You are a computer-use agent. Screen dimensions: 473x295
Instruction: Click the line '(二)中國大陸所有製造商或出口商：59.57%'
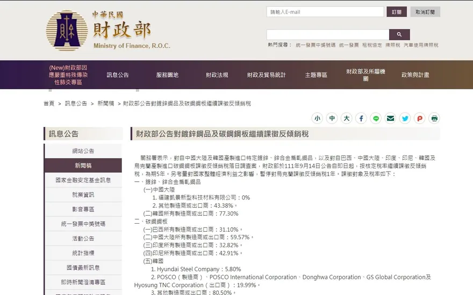tap(198, 238)
